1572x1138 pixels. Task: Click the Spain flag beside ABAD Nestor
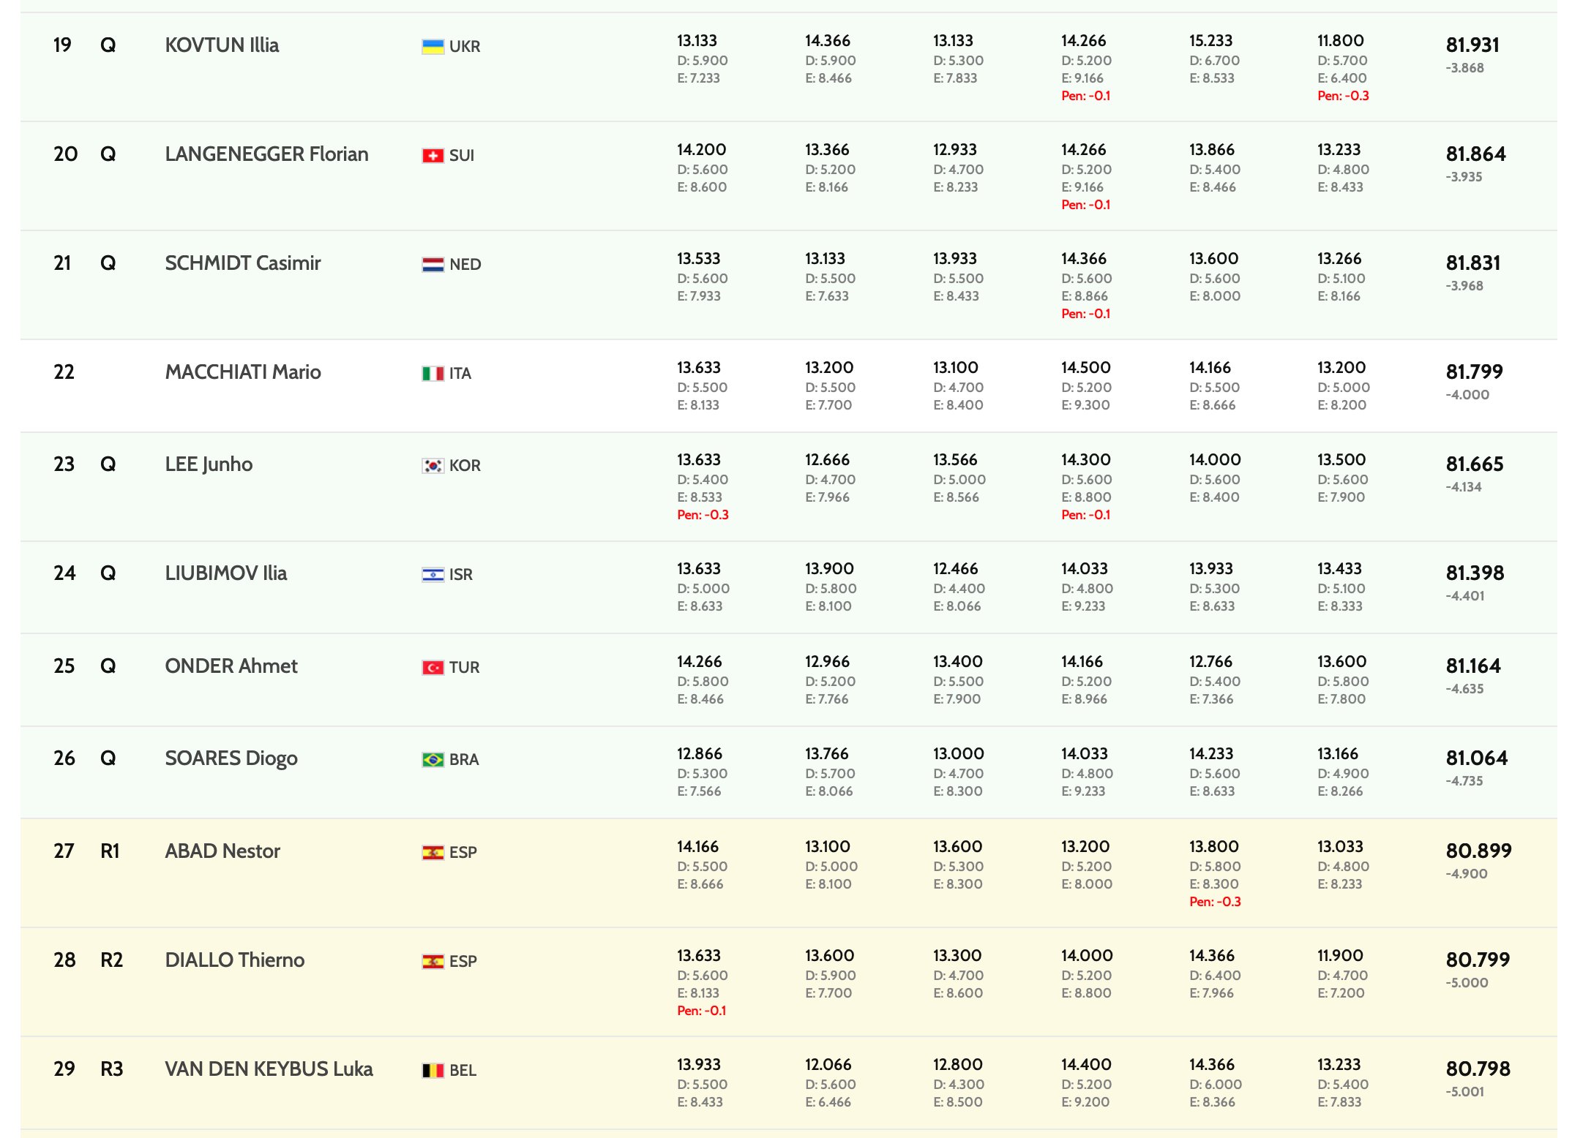pos(433,853)
